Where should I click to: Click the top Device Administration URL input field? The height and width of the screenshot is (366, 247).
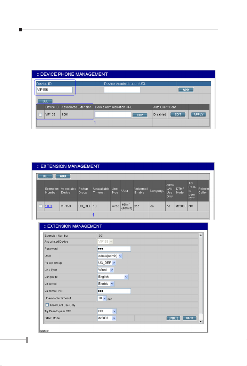tap(122, 90)
